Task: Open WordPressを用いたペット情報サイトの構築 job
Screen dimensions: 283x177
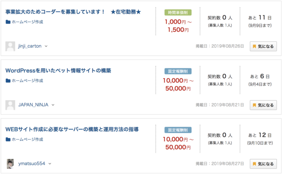Action: (58, 70)
